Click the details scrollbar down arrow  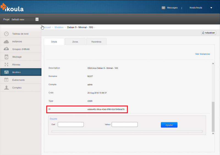[x=213, y=133]
